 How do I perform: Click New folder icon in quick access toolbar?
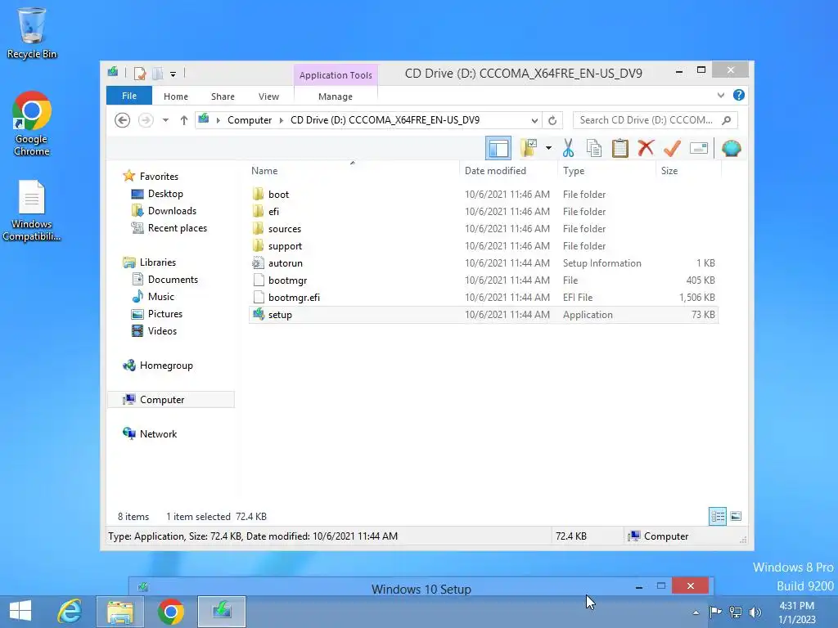click(158, 73)
